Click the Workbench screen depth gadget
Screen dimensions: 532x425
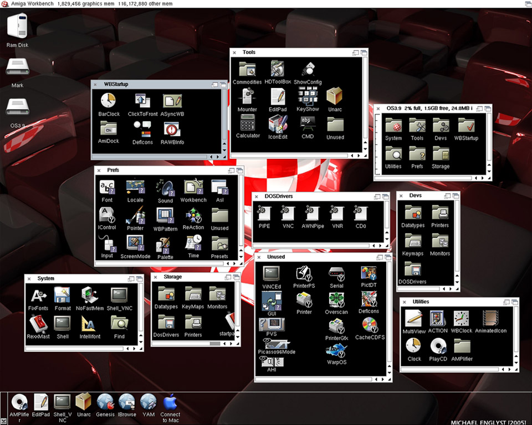coord(528,4)
